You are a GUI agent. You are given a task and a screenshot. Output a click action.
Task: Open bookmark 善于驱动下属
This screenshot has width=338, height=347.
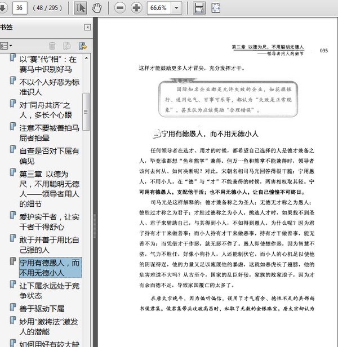pos(42,309)
